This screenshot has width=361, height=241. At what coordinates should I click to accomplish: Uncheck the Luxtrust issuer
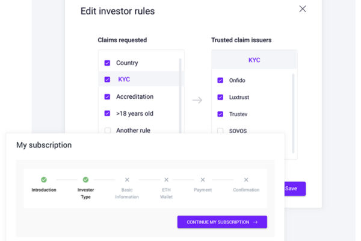point(220,97)
